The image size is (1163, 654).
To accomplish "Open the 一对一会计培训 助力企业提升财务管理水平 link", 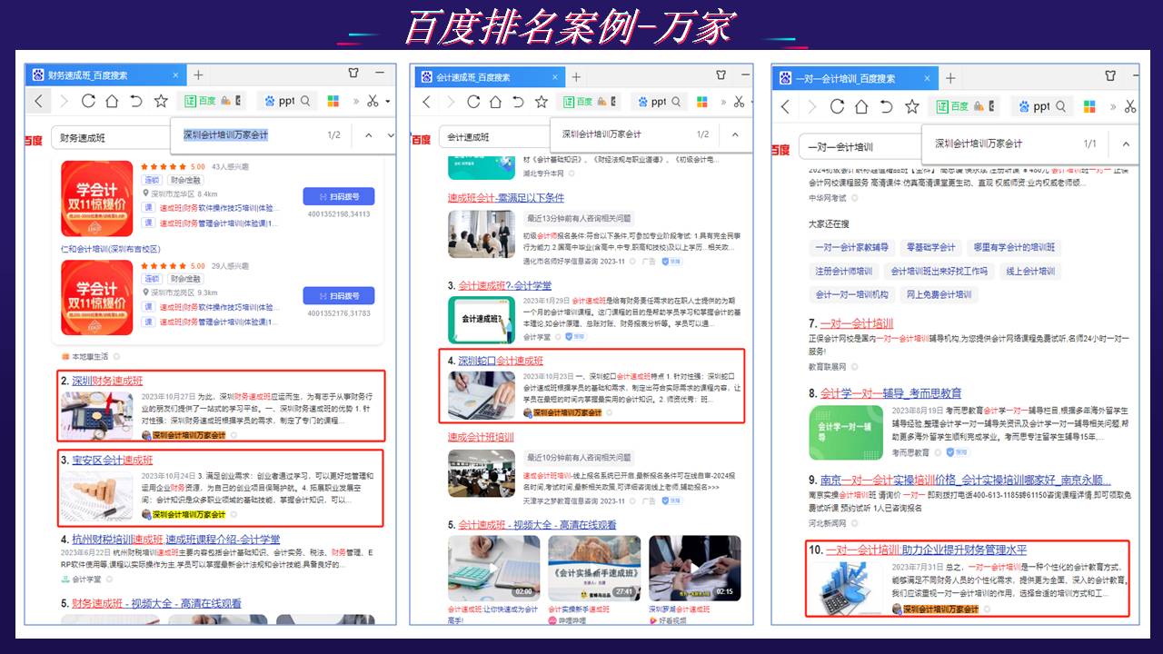I will tap(924, 550).
